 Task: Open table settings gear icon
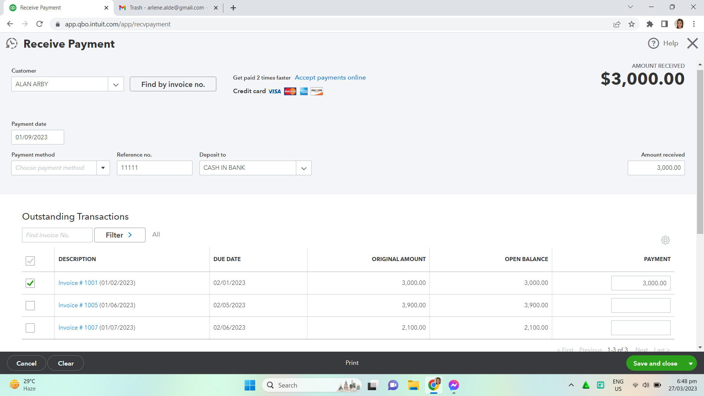(665, 240)
